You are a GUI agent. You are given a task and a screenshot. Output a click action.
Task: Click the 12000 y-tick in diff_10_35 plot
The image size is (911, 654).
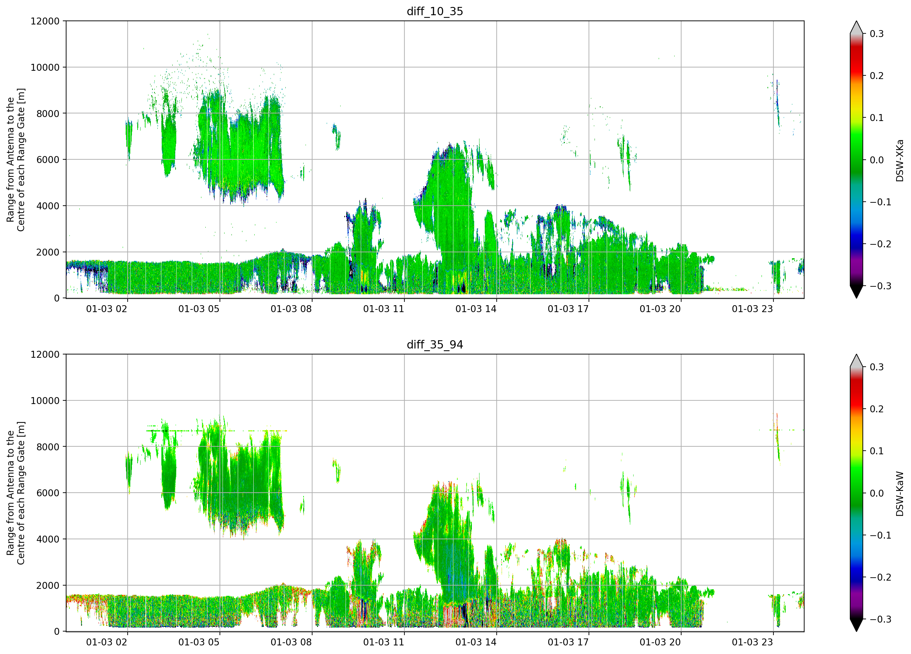click(45, 21)
